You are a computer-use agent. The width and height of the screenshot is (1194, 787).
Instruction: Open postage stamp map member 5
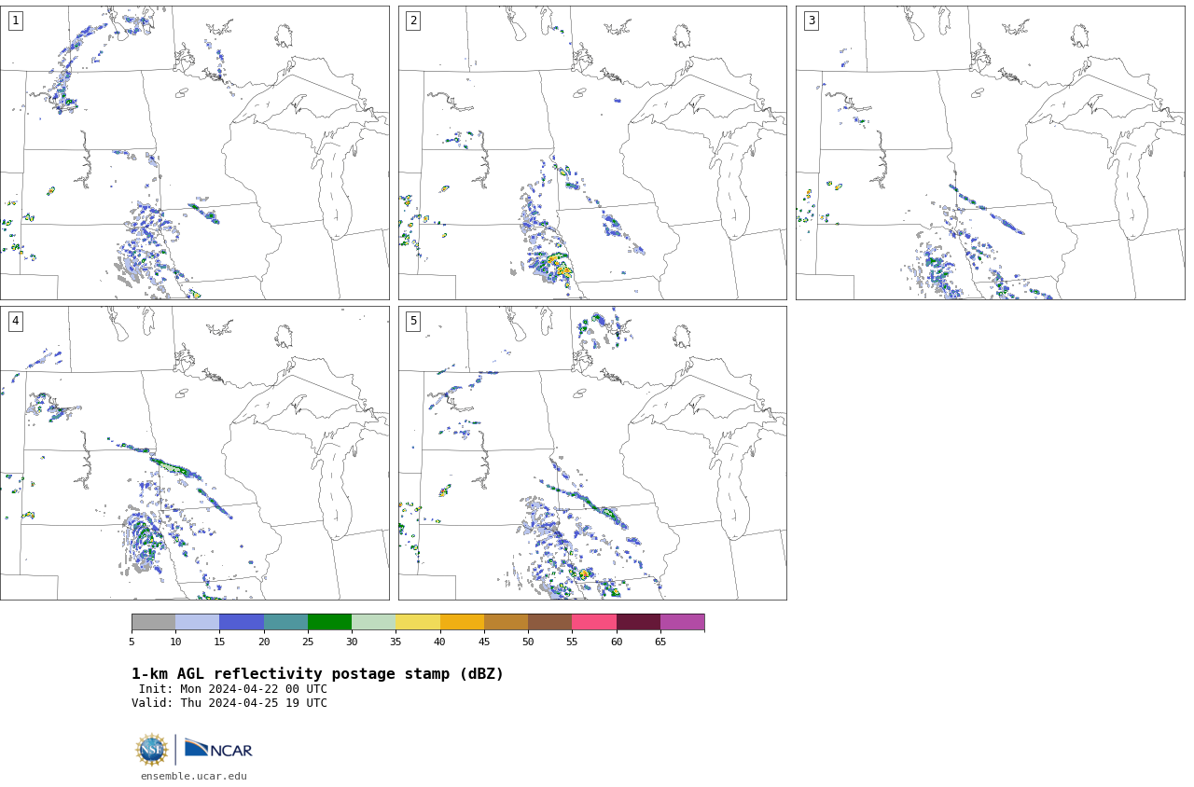[592, 453]
